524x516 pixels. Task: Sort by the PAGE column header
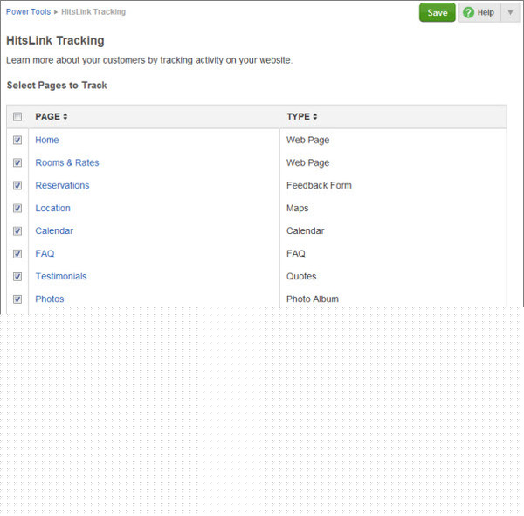pyautogui.click(x=52, y=117)
